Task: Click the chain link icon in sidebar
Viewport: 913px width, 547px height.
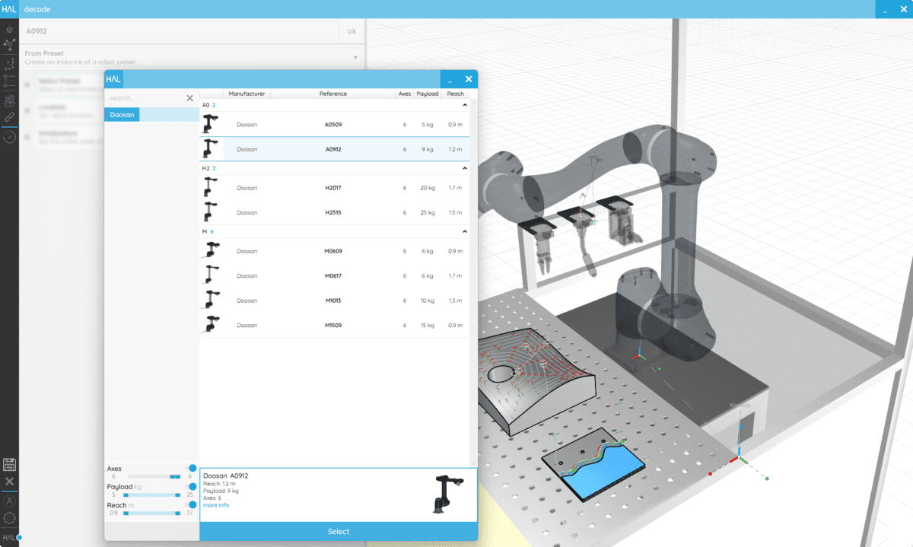Action: [x=9, y=117]
